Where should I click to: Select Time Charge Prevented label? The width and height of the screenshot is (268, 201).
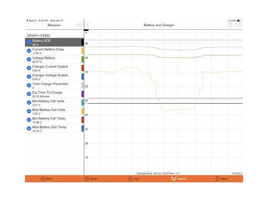click(x=50, y=84)
